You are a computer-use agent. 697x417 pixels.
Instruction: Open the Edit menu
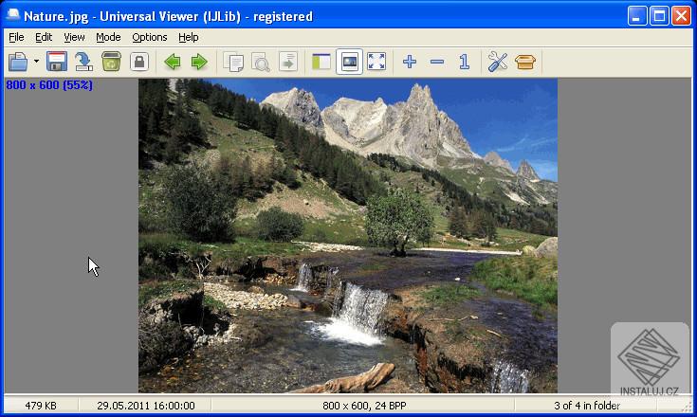coord(44,37)
